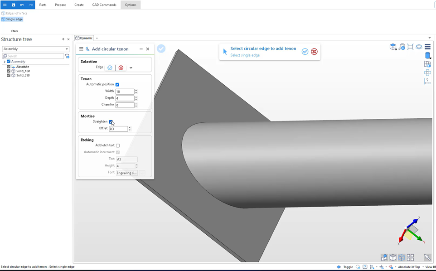Click Toggle in the status bar
This screenshot has width=436, height=271.
point(348,267)
